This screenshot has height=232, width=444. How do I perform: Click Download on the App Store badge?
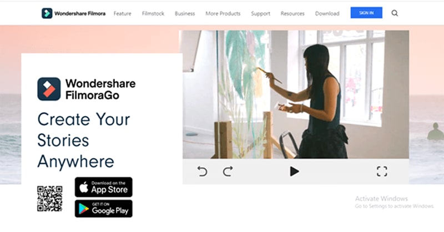pos(104,187)
